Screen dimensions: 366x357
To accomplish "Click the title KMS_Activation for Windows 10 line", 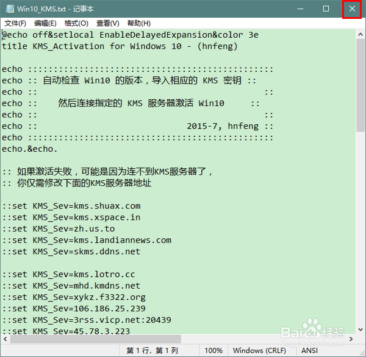I will coord(120,46).
